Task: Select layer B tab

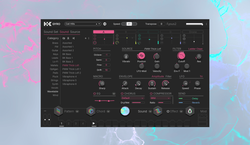Action: pyautogui.click(x=126, y=32)
